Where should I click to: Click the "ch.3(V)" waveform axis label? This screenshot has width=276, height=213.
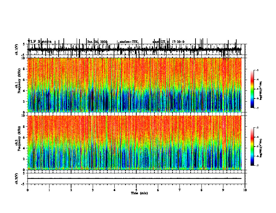(x=17, y=179)
